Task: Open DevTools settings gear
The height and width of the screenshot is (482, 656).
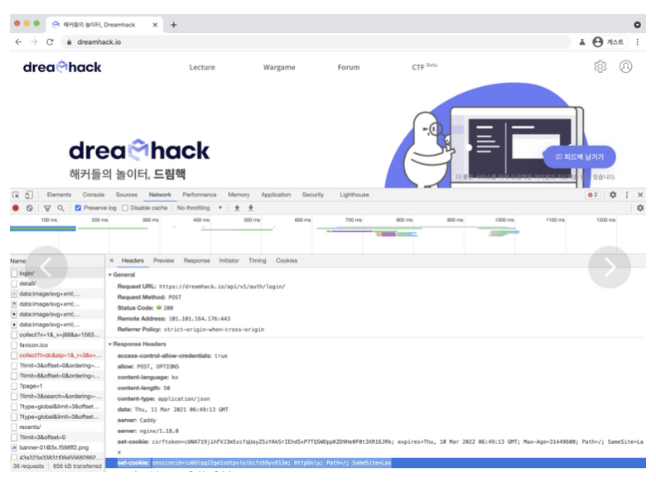Action: [613, 195]
